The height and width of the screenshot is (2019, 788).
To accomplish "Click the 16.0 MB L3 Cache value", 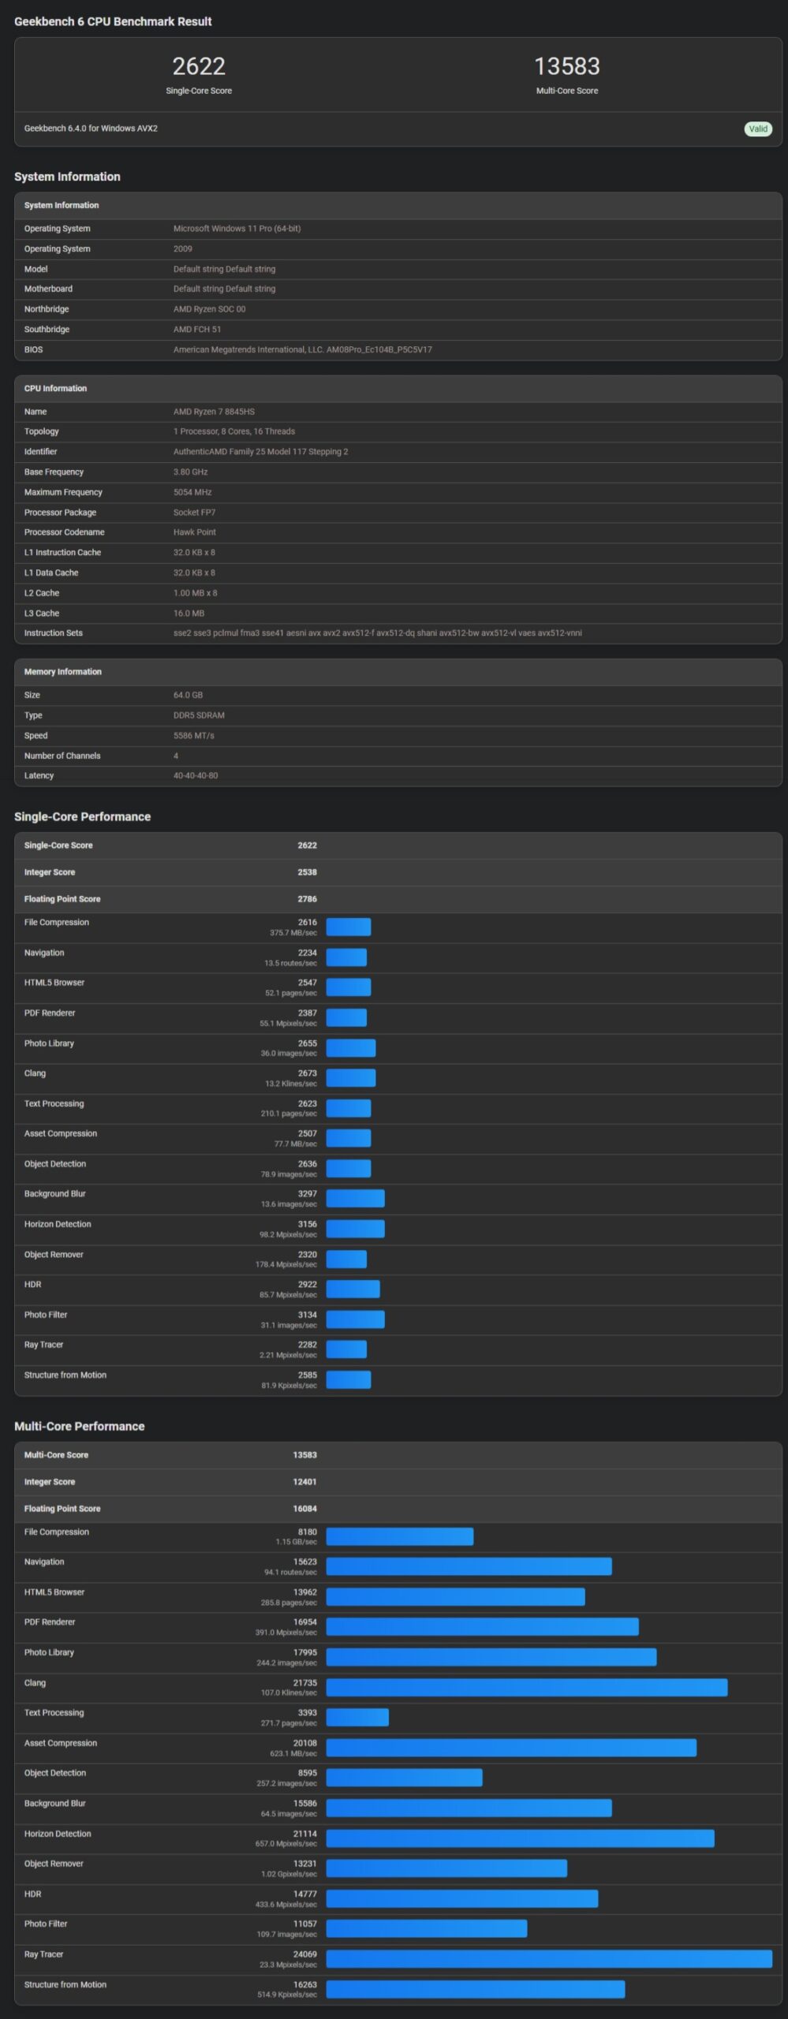I will 189,614.
